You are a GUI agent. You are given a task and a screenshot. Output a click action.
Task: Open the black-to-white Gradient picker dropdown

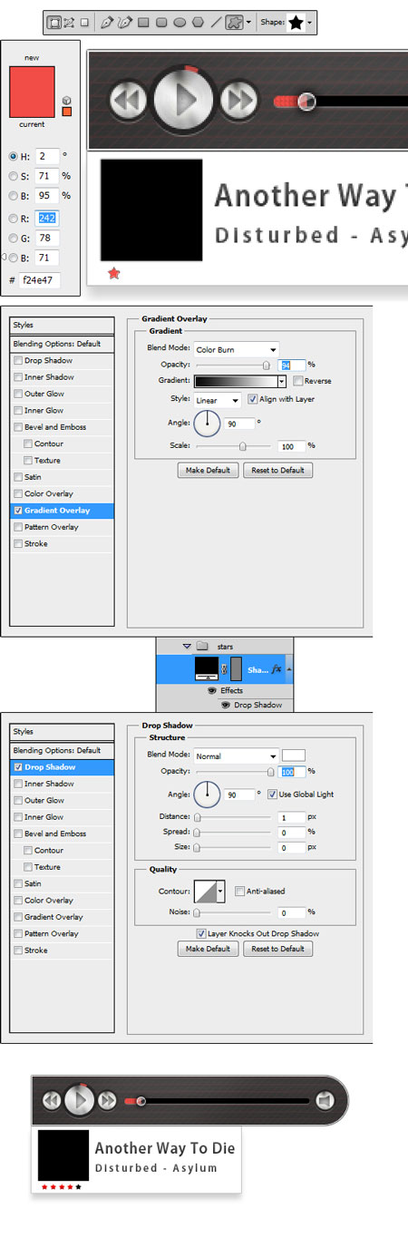(x=282, y=382)
